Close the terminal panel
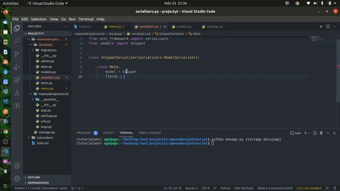340x191 pixels. click(x=334, y=133)
